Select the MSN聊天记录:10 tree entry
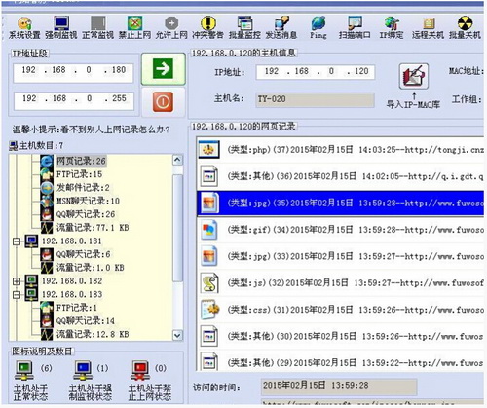The height and width of the screenshot is (408, 487). tap(88, 202)
